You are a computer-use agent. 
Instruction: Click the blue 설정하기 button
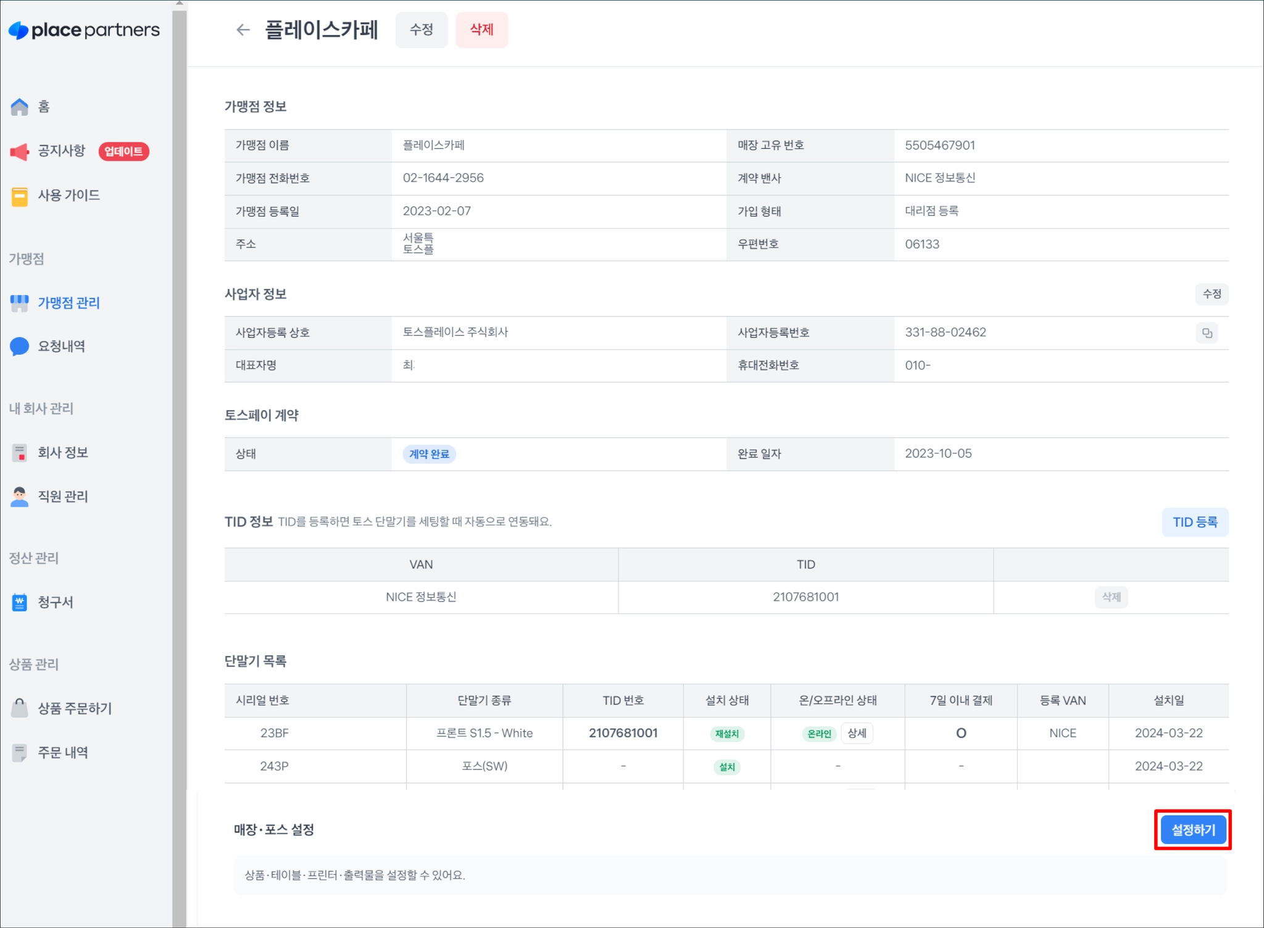click(1192, 830)
